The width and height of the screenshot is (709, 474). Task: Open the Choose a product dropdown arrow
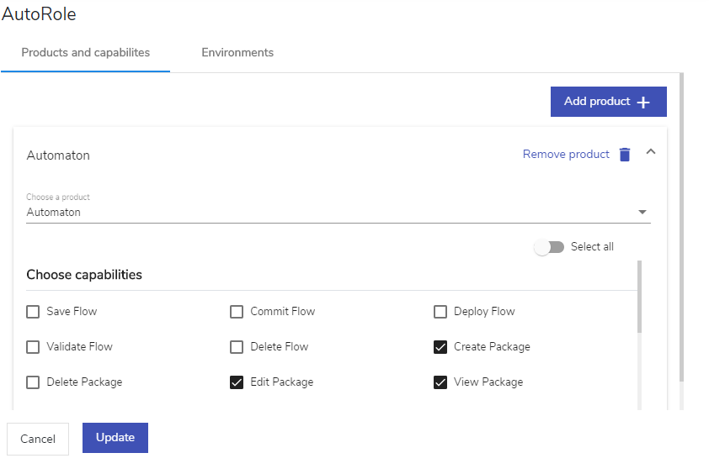[x=642, y=212]
